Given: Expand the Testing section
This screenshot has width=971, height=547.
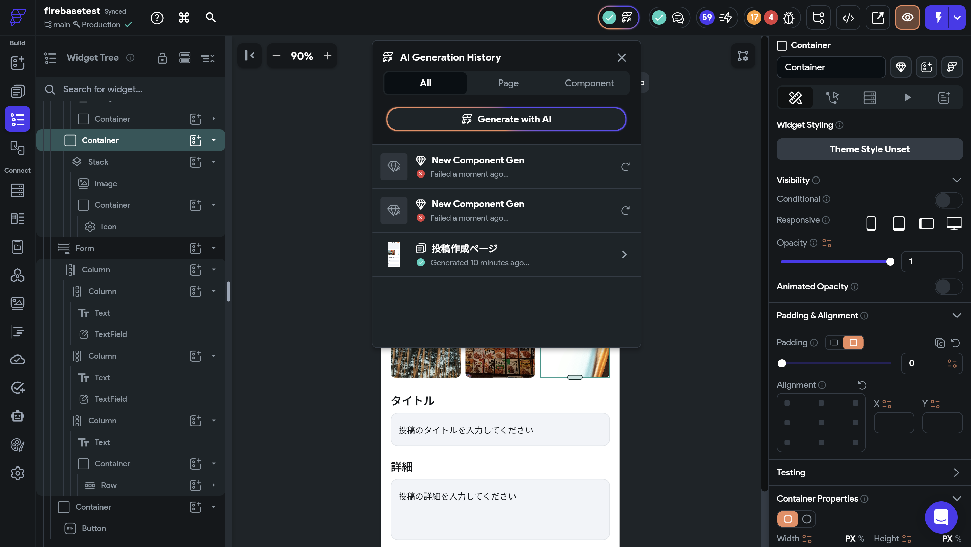Looking at the screenshot, I should [x=956, y=473].
